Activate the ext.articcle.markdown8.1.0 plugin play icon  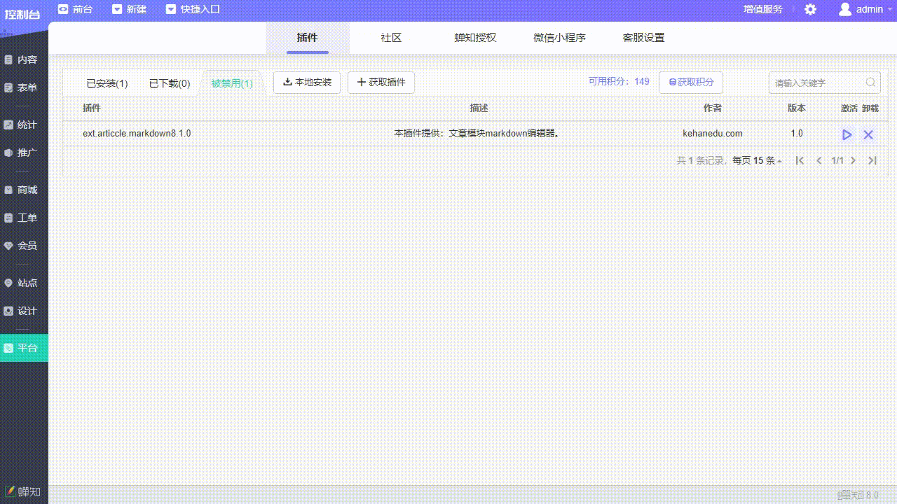pyautogui.click(x=847, y=134)
